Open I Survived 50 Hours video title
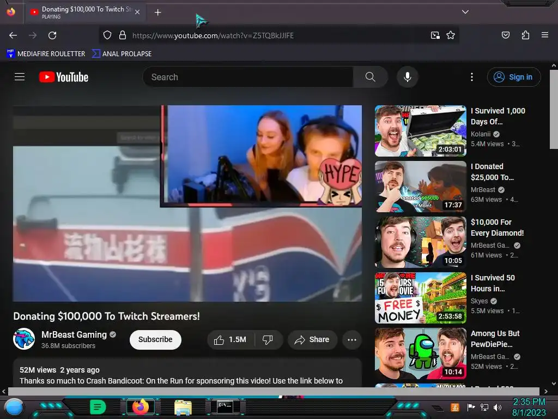The width and height of the screenshot is (558, 419). coord(493,283)
